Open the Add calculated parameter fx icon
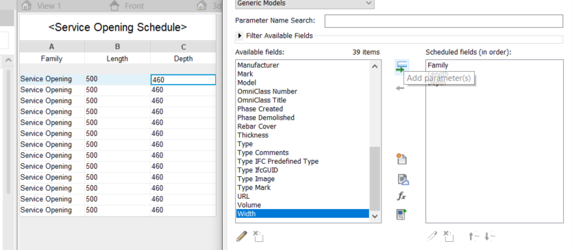The height and width of the screenshot is (250, 572). coord(401,197)
